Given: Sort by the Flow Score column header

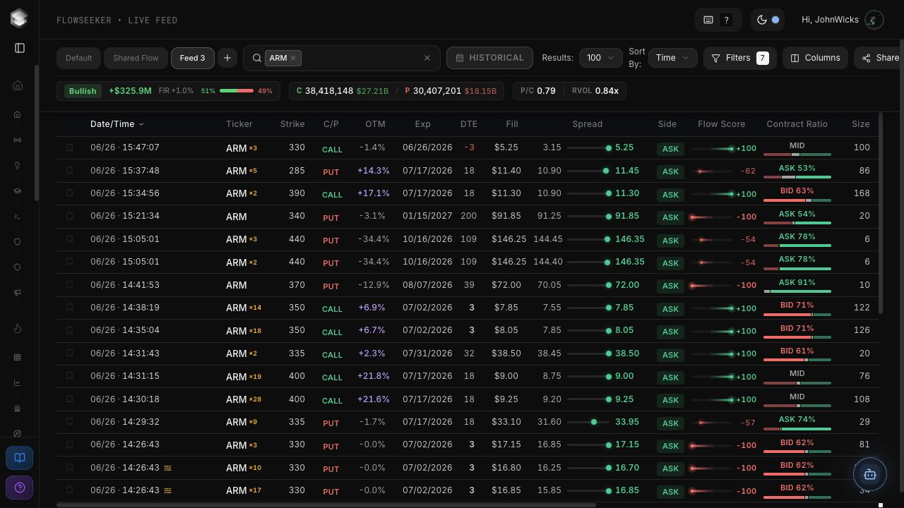Looking at the screenshot, I should (721, 124).
